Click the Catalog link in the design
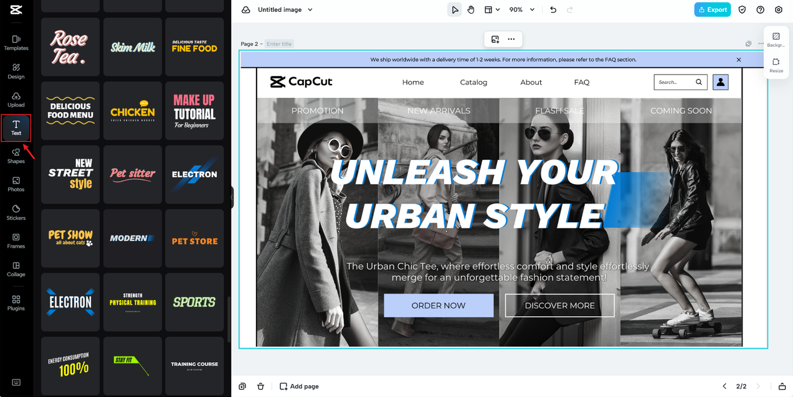Viewport: 793px width, 397px height. pos(473,82)
